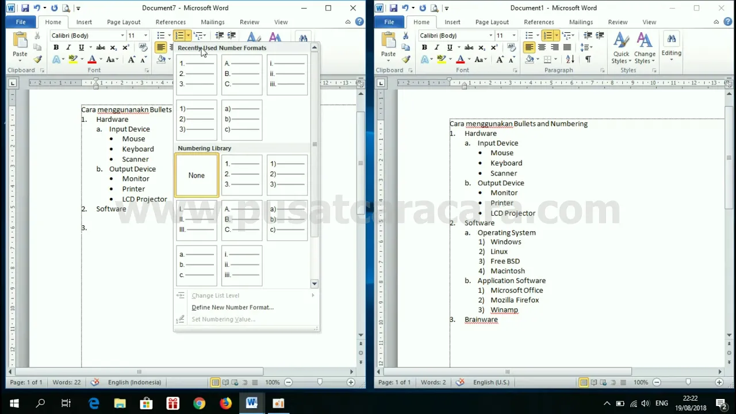Toggle Align Right in Document1

[x=554, y=47]
